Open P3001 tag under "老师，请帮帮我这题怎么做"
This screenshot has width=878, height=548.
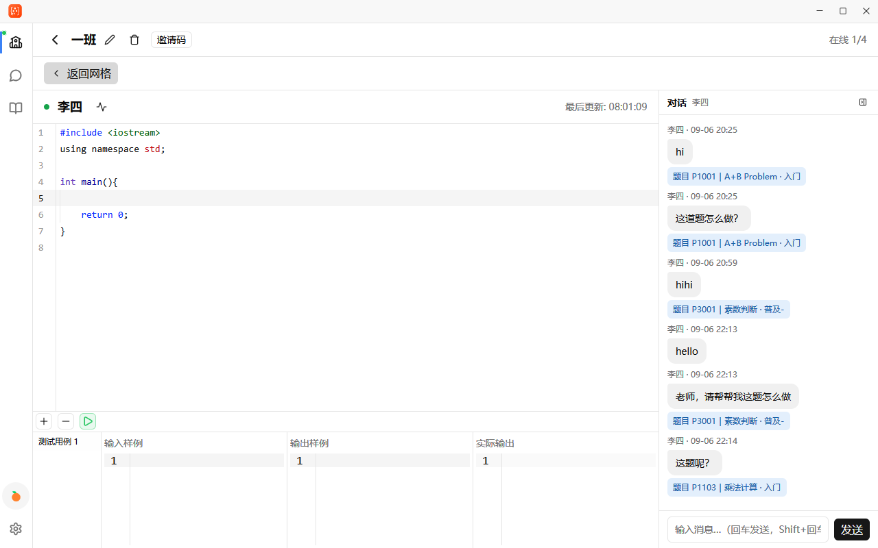728,421
